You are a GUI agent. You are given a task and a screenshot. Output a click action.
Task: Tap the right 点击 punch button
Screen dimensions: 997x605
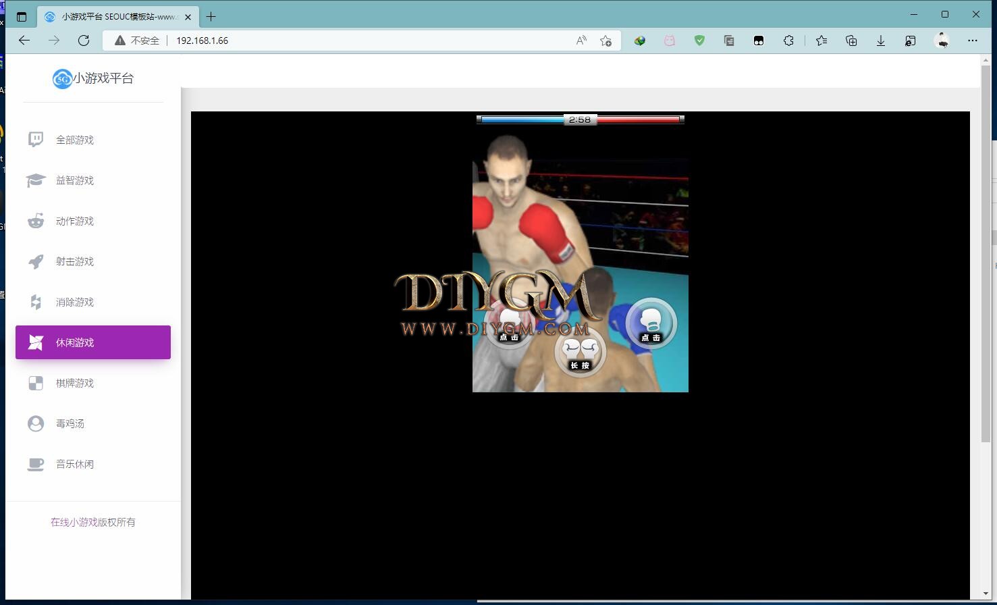[651, 324]
